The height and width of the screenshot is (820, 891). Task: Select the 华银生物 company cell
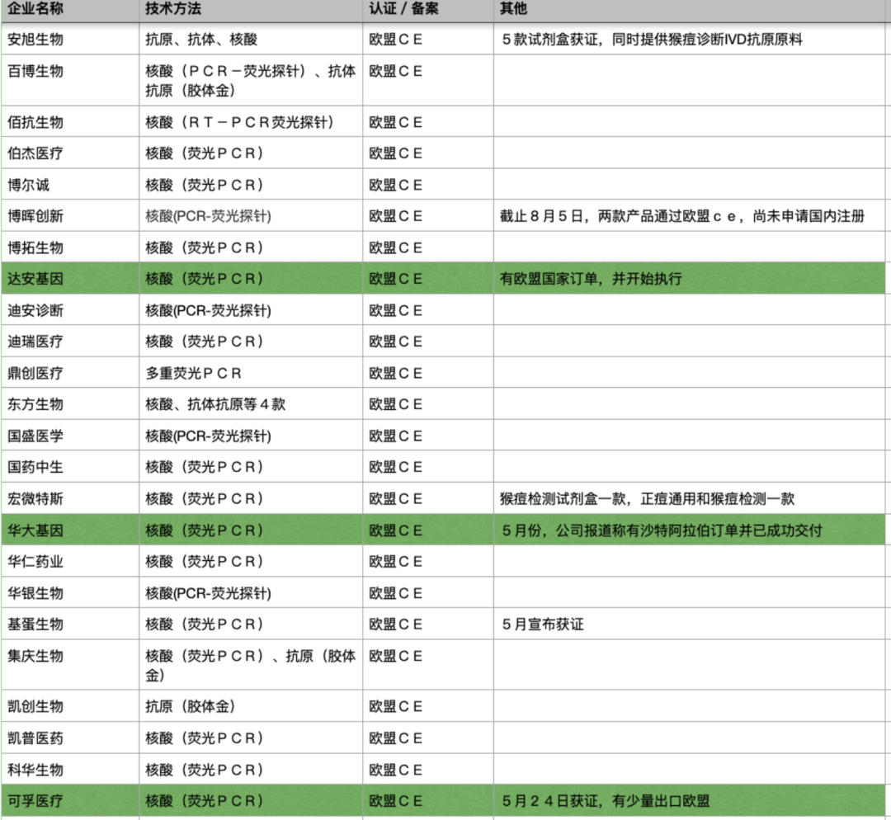tap(70, 592)
